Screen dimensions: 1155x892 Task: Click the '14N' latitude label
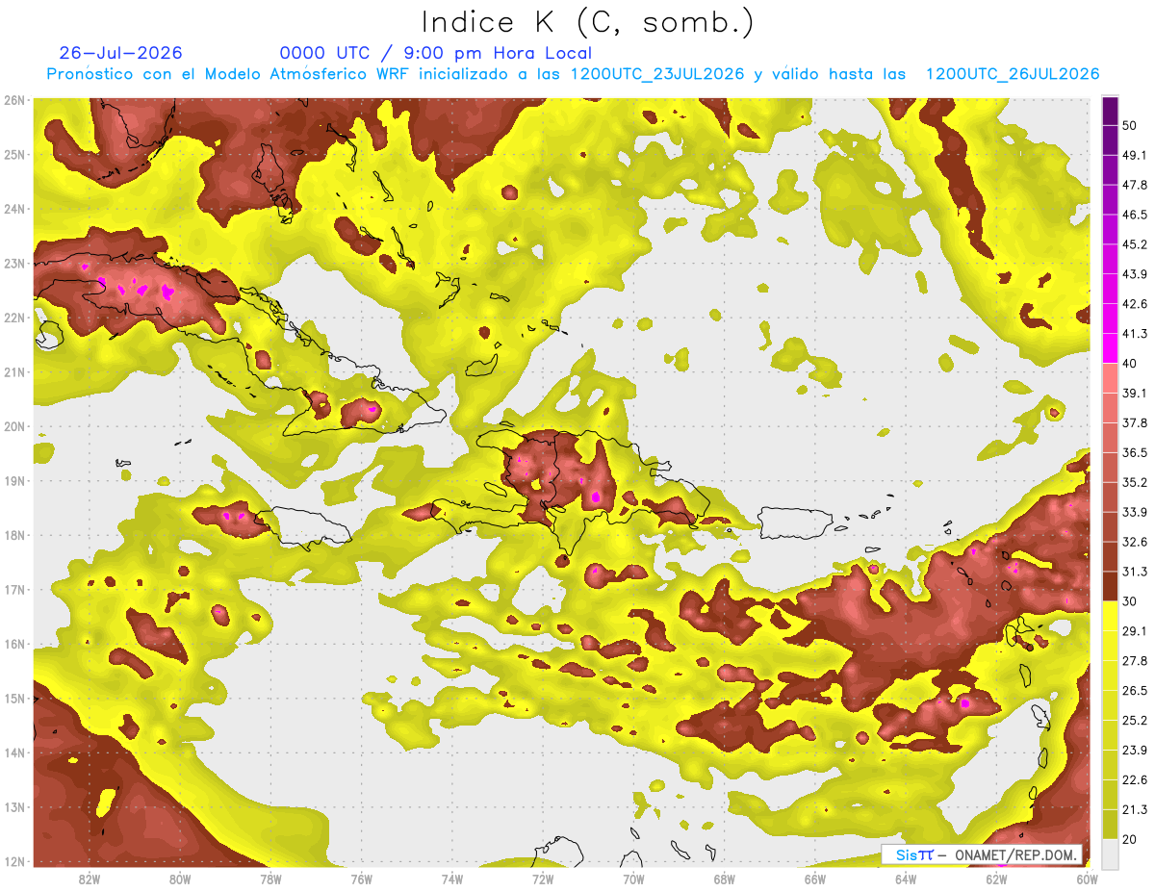[x=13, y=752]
